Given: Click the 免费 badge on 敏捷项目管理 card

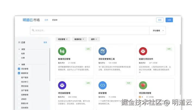Looking at the screenshot, I should (x=88, y=49).
